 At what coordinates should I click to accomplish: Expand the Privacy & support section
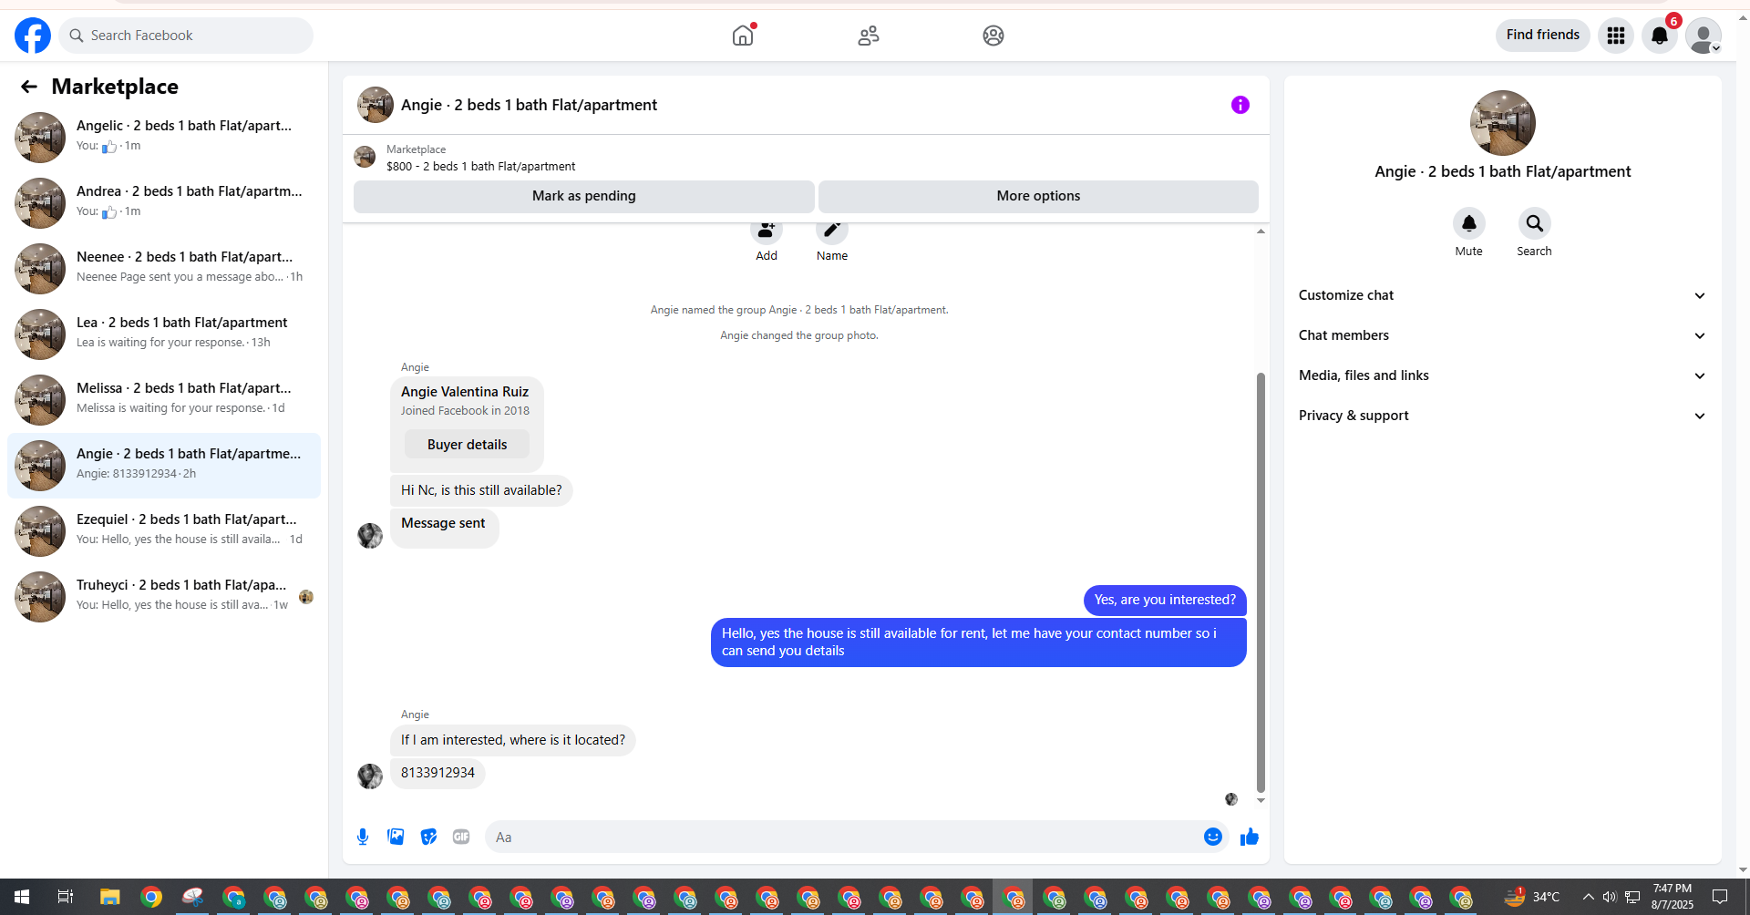tap(1503, 416)
